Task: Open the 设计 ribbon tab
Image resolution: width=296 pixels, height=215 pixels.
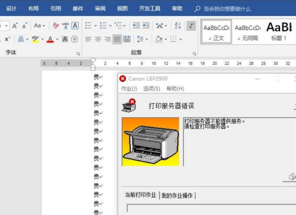Action: tap(11, 9)
